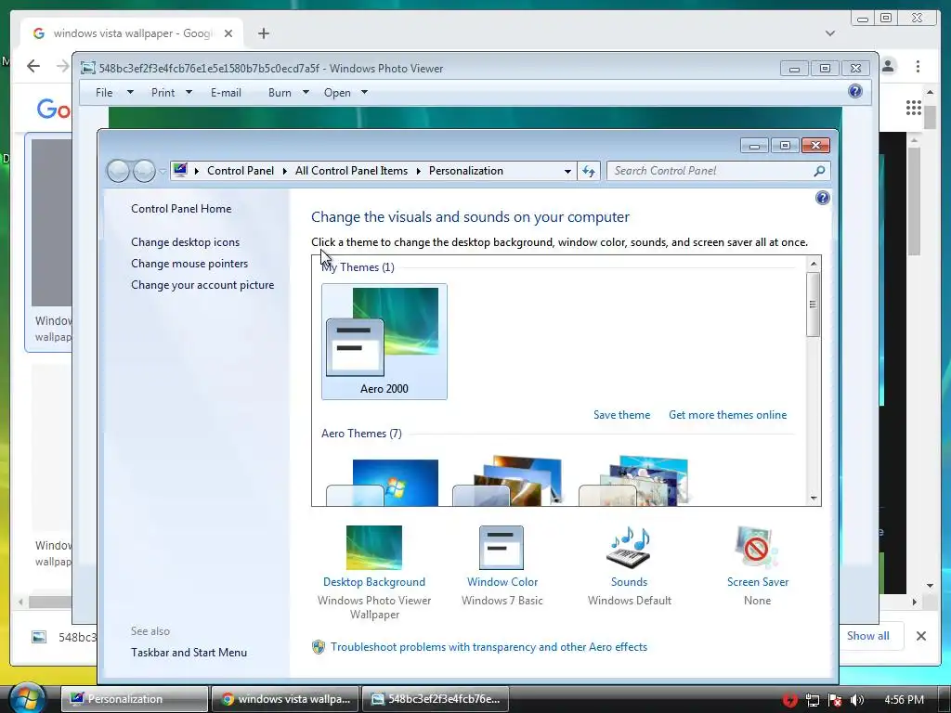951x713 pixels.
Task: Open Taskbar and Start Menu link
Action: [x=189, y=653]
